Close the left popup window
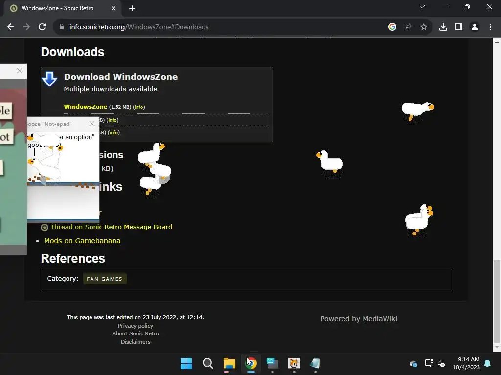The width and height of the screenshot is (501, 375). coord(20,71)
